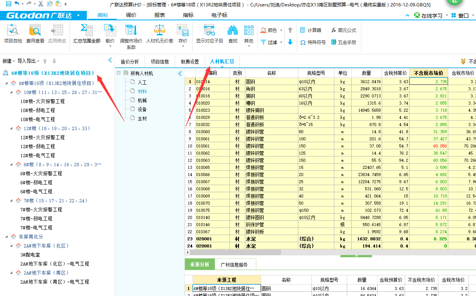Click the Paste clipboard icon

[x=58, y=4]
